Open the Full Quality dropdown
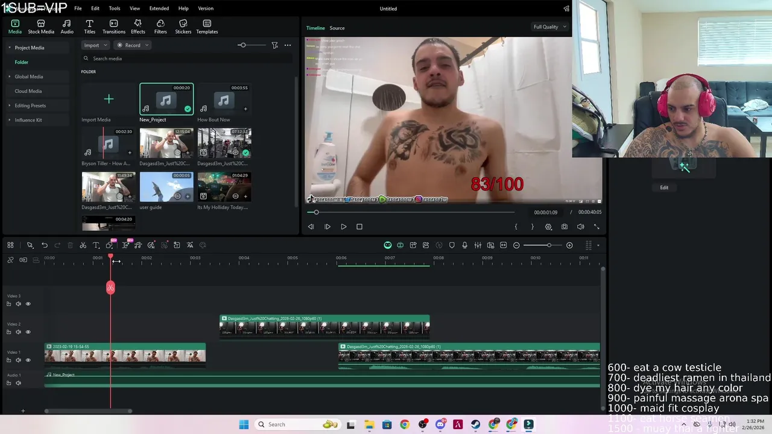Image resolution: width=772 pixels, height=434 pixels. click(549, 27)
